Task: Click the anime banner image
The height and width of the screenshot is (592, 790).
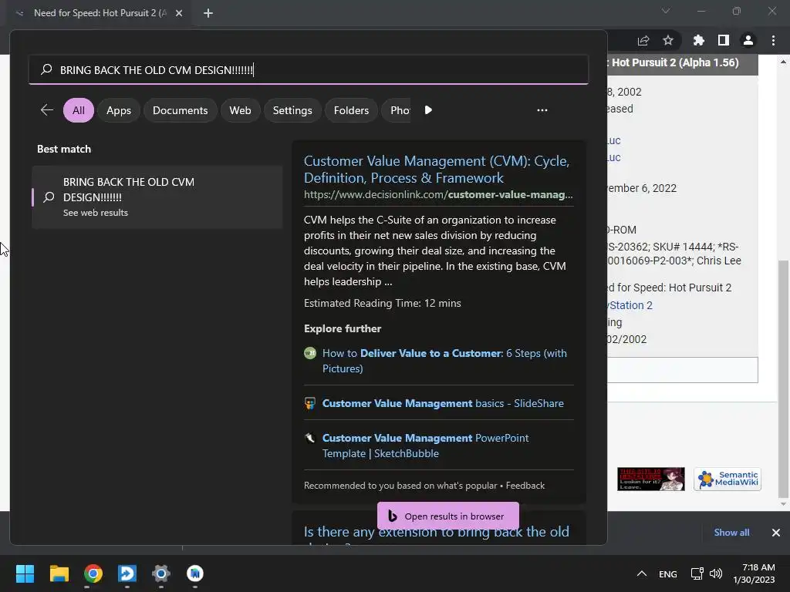Action: [x=651, y=479]
